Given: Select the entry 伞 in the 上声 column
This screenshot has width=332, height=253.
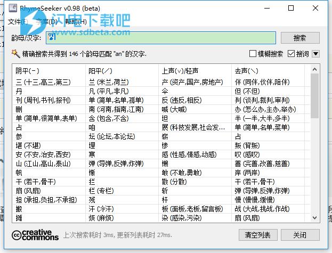Looking at the screenshot, I should coord(165,91).
